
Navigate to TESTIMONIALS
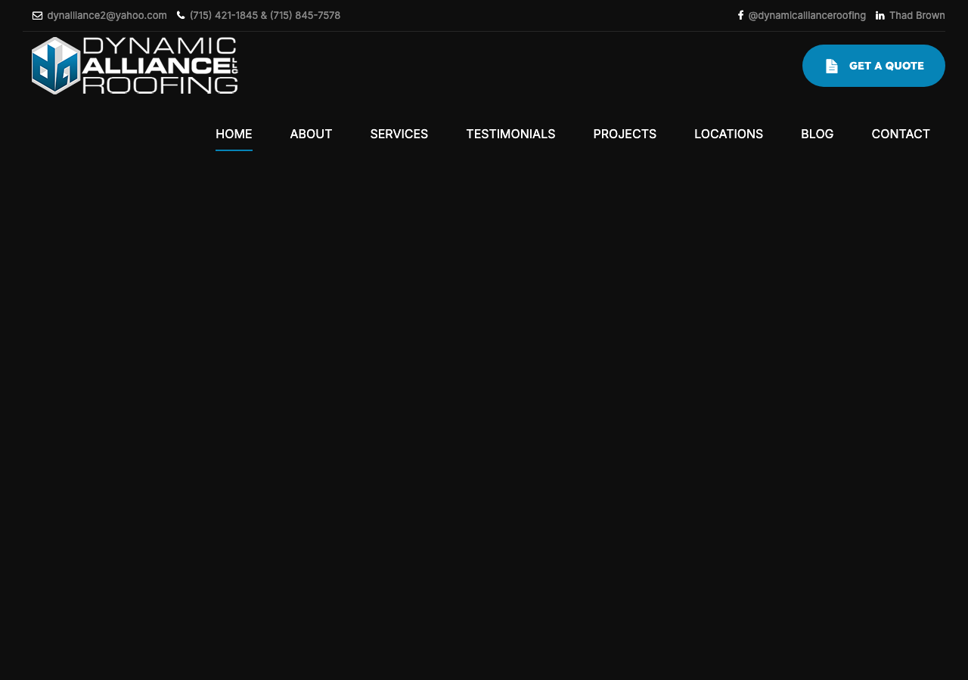click(510, 134)
